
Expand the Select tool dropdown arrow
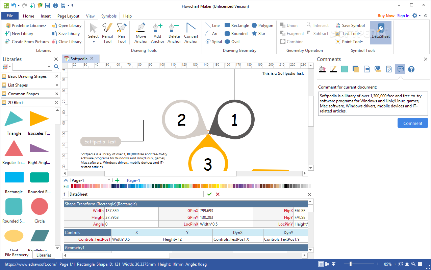tap(94, 42)
